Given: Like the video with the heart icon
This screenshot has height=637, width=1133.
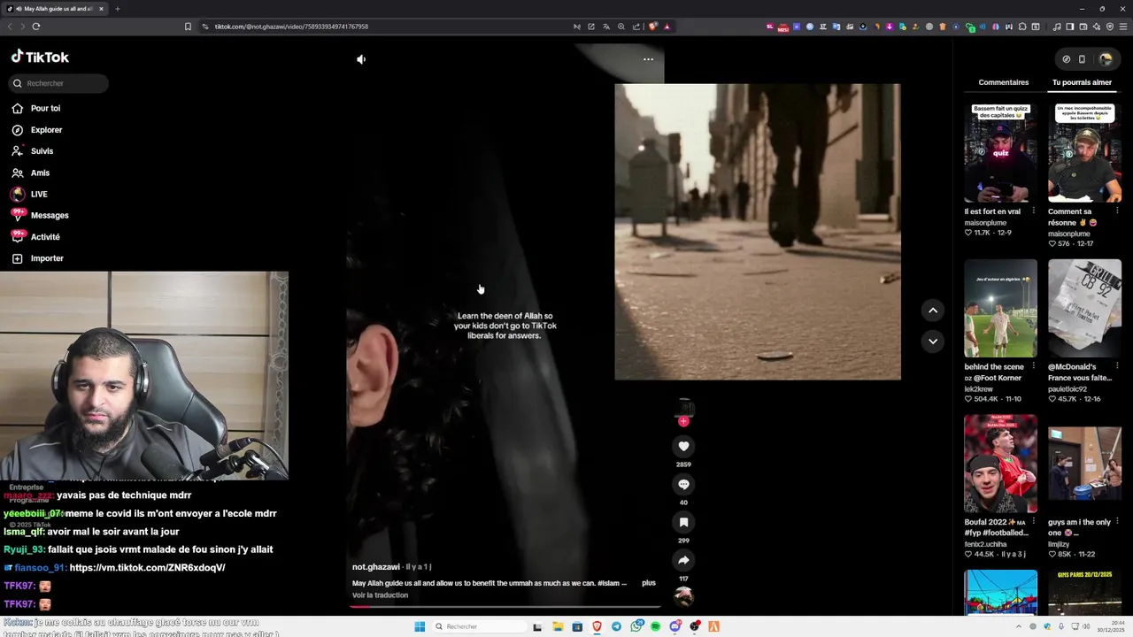Looking at the screenshot, I should [683, 447].
